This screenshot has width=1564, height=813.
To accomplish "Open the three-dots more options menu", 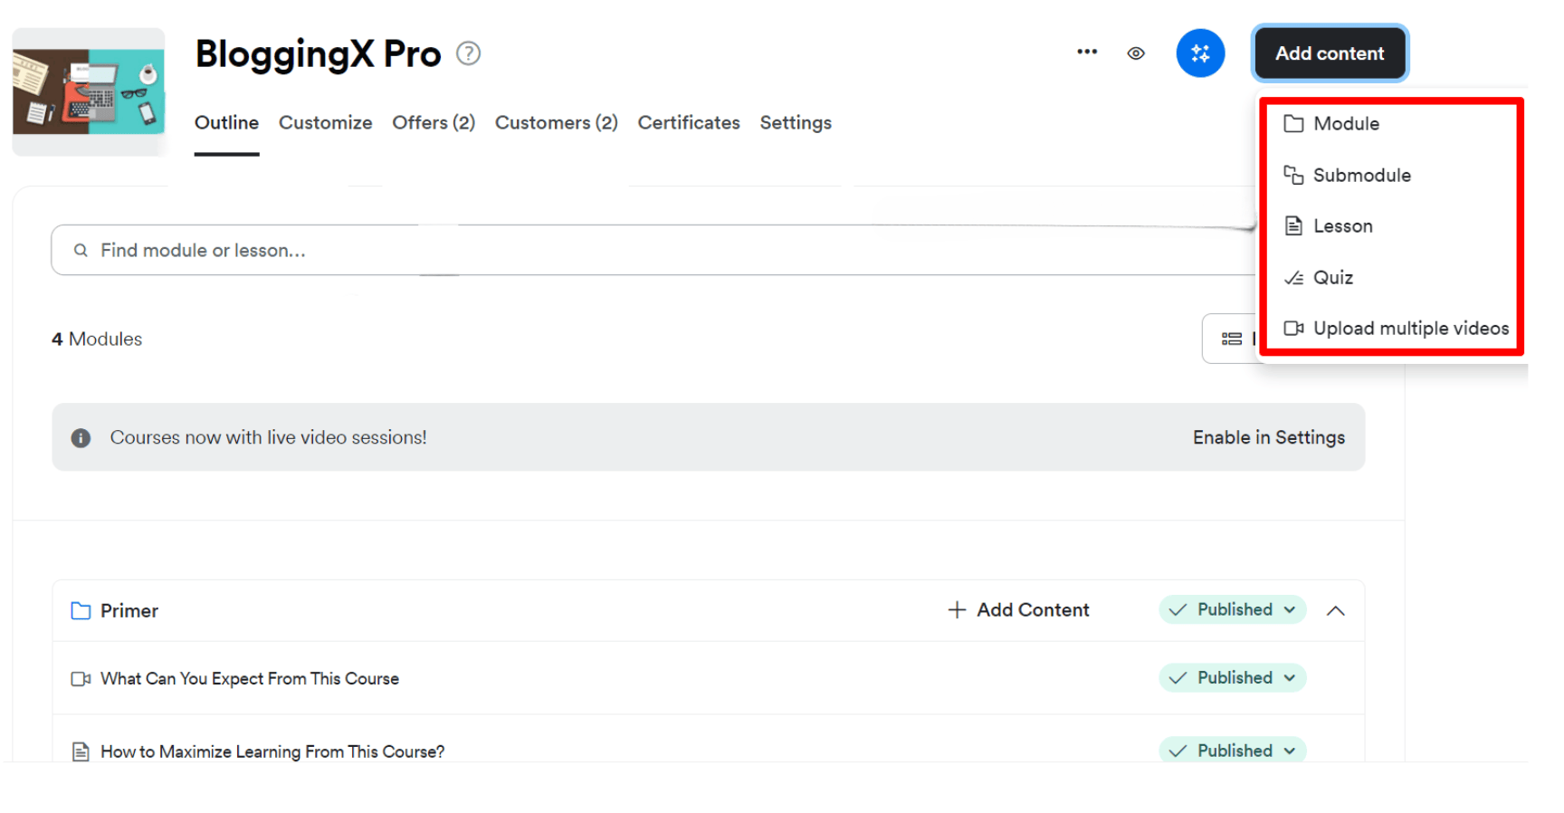I will pos(1086,53).
